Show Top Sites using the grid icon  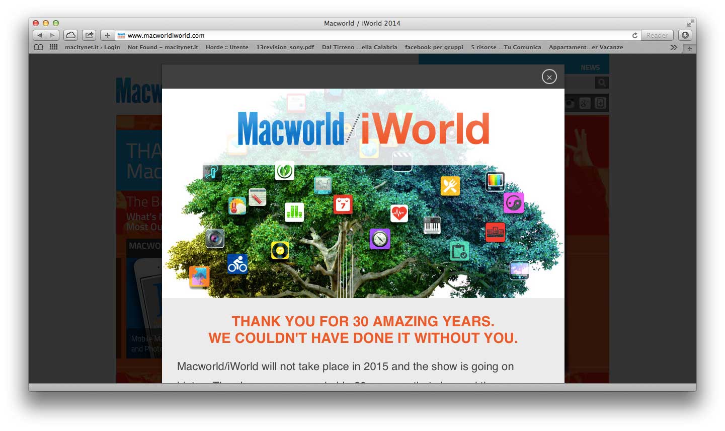pyautogui.click(x=53, y=47)
